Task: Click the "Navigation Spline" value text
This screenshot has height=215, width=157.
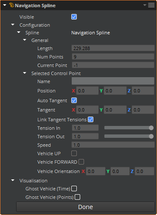Action: tap(90, 33)
